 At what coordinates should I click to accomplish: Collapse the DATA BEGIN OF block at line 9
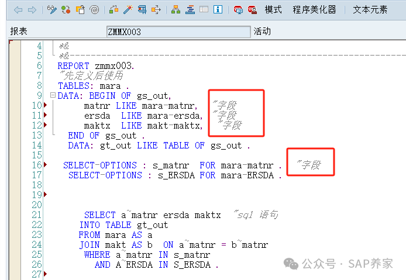pyautogui.click(x=53, y=95)
